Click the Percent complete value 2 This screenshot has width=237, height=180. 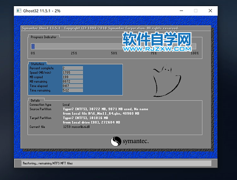tap(73, 68)
